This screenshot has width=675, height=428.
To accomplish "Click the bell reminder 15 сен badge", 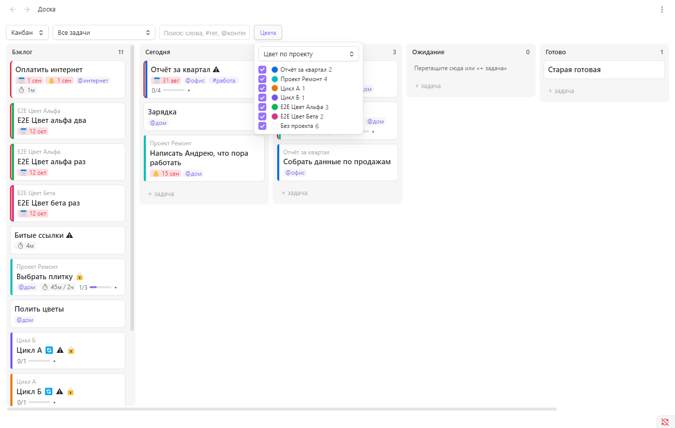I will click(x=166, y=174).
